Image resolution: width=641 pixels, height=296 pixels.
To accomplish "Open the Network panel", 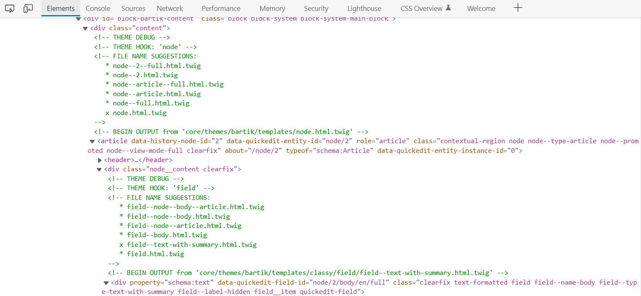I will [x=169, y=8].
